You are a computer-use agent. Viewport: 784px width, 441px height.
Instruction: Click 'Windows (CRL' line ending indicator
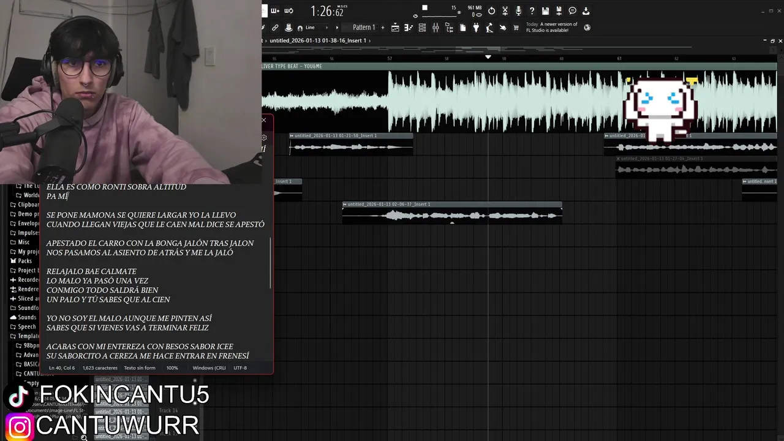coord(209,368)
